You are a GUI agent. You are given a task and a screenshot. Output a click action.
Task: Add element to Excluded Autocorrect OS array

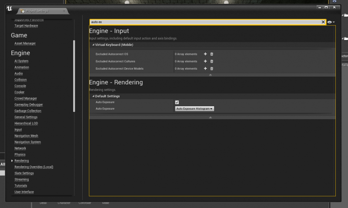click(x=205, y=54)
